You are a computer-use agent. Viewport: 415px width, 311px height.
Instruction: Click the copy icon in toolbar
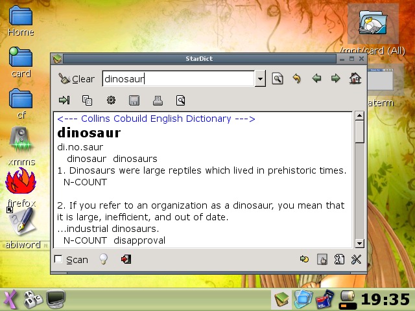tap(87, 100)
